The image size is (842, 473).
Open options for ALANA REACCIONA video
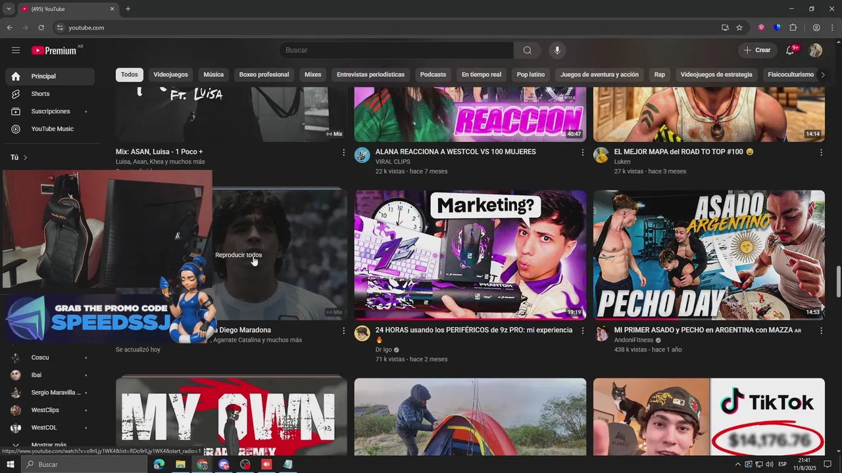tap(582, 152)
